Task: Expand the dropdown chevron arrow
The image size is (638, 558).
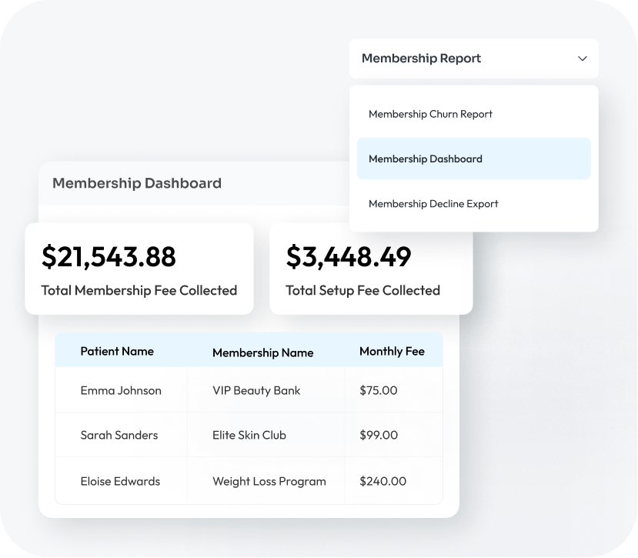Action: click(x=583, y=58)
